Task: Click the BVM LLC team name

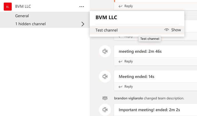Action: [23, 6]
